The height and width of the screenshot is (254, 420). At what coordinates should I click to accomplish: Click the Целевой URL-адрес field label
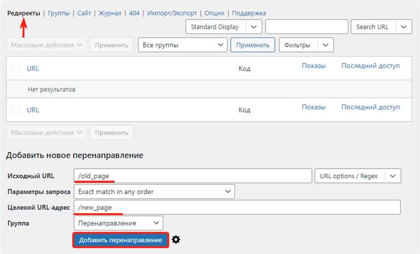pos(39,208)
